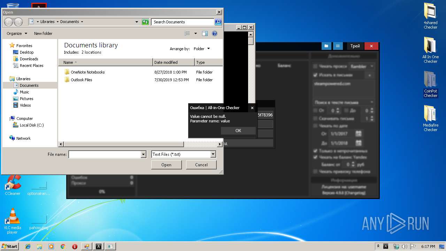Click the blue folder icon in Checker window
The image size is (446, 251).
tap(326, 46)
